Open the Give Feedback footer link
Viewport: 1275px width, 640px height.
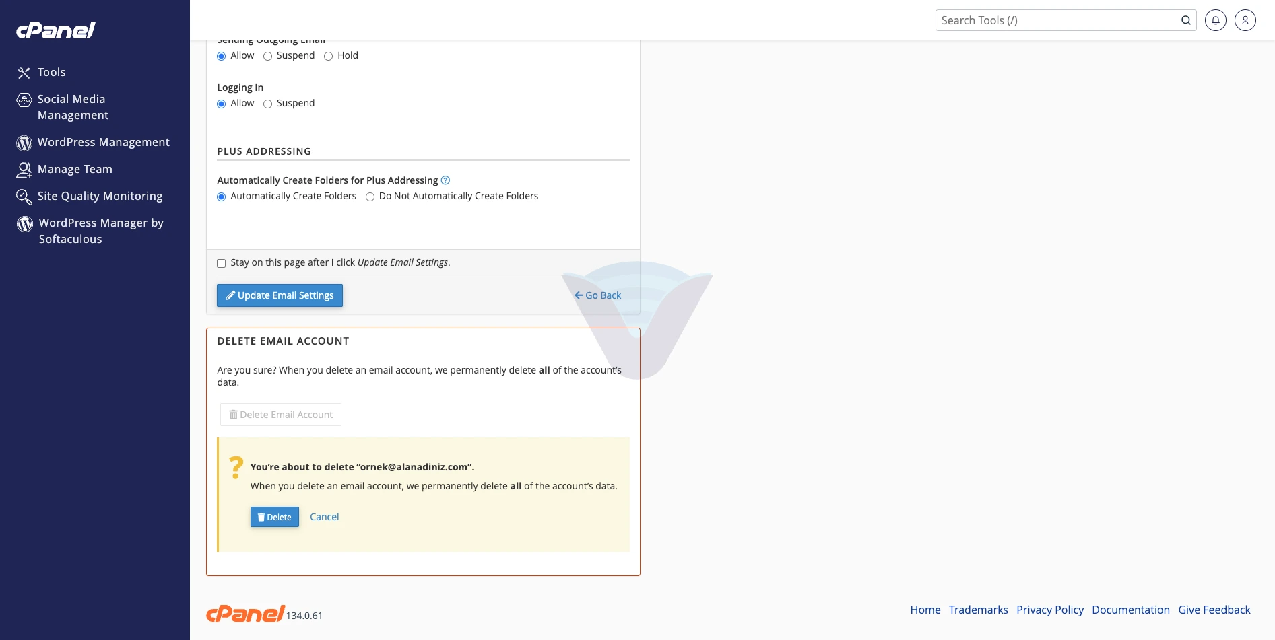(x=1214, y=610)
